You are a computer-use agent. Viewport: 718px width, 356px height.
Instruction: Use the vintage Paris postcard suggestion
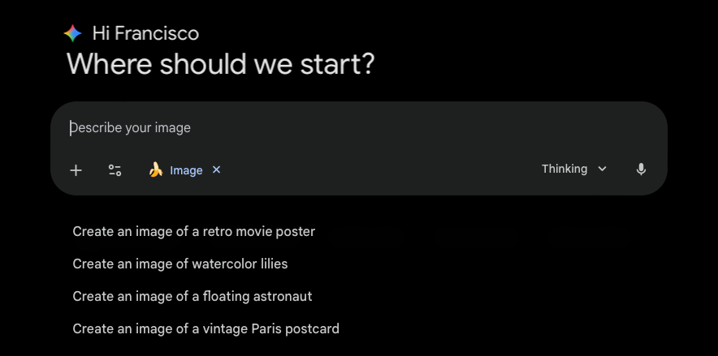(x=205, y=328)
